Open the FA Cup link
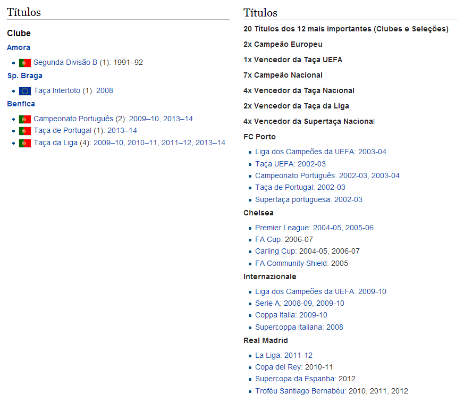 click(268, 239)
